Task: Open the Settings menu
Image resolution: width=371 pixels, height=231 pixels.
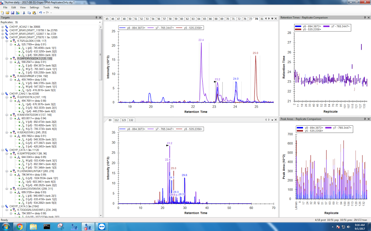Action: 34,7
